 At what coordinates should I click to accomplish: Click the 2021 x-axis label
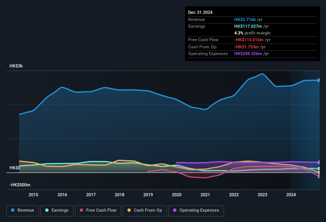[205, 195]
